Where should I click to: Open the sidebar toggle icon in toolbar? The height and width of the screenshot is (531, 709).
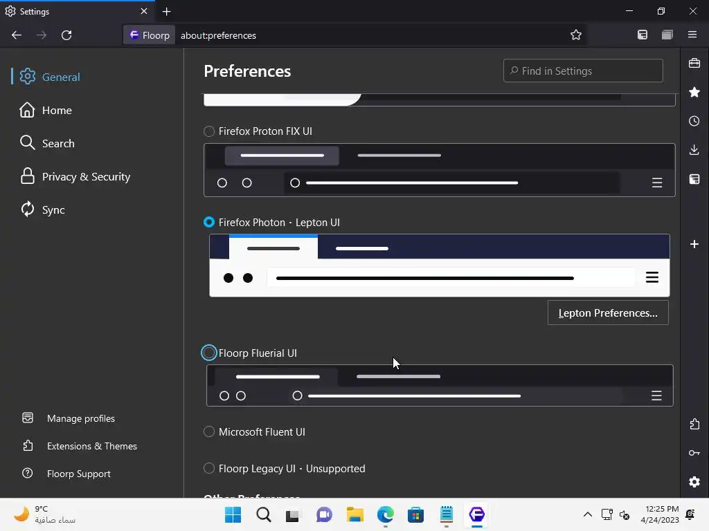click(643, 35)
